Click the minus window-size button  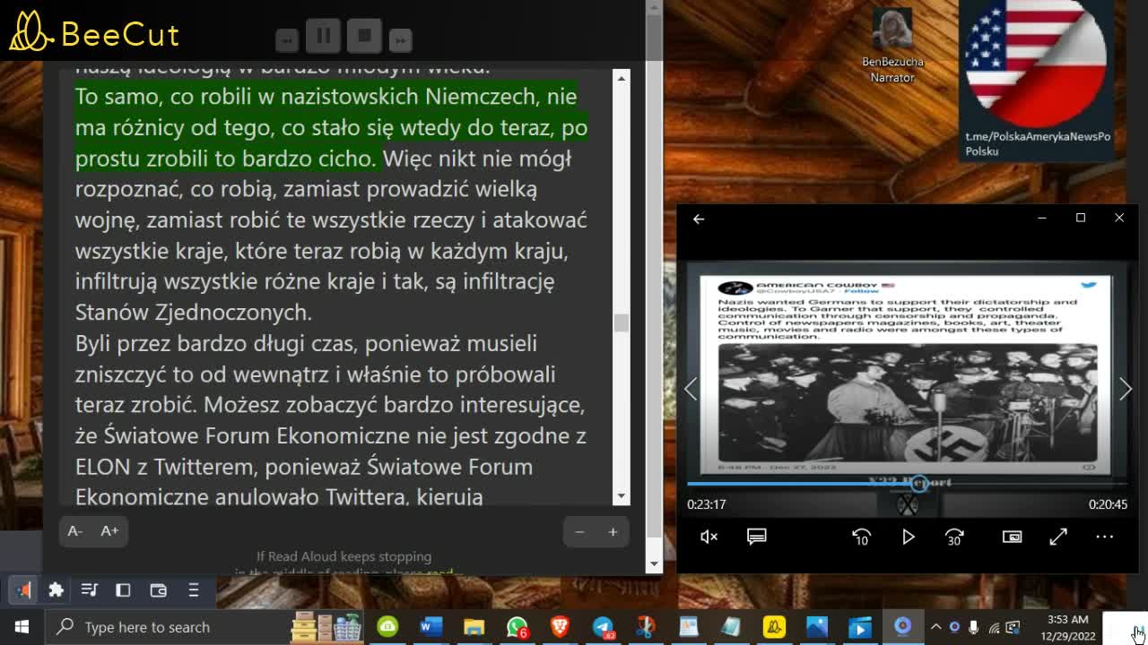579,532
